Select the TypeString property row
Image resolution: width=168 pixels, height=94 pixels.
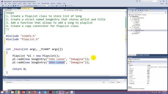pyautogui.click(x=148, y=84)
